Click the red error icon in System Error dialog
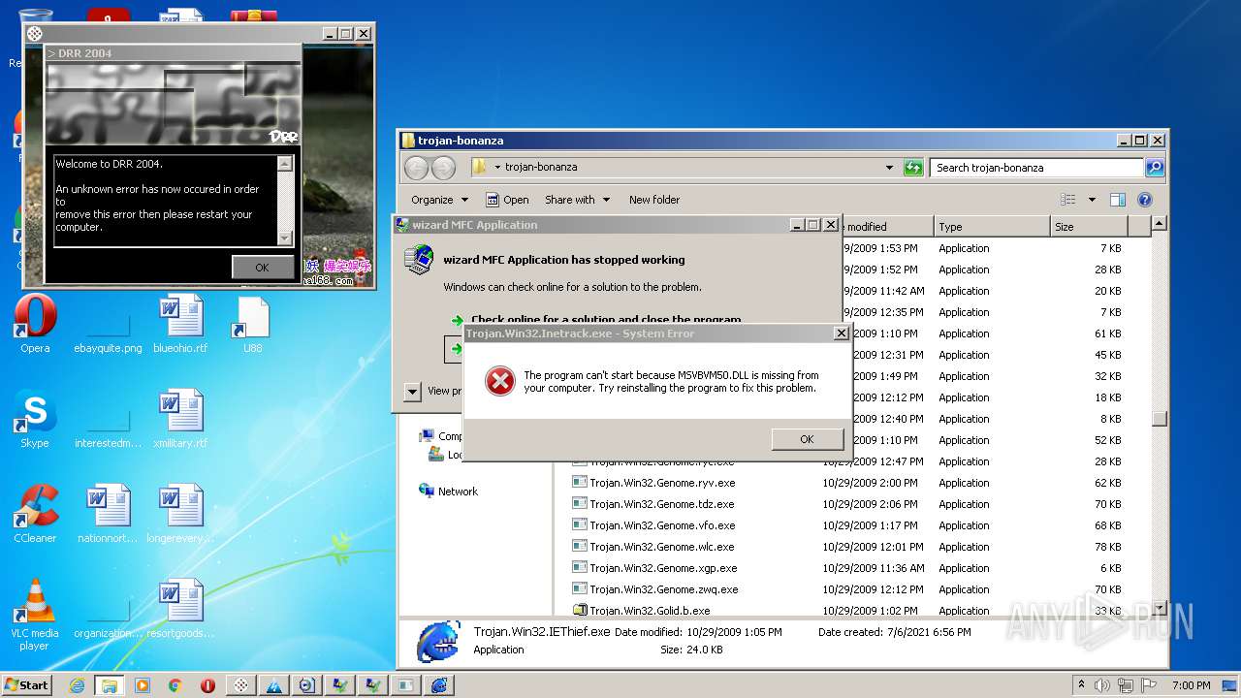Image resolution: width=1241 pixels, height=698 pixels. click(x=499, y=381)
